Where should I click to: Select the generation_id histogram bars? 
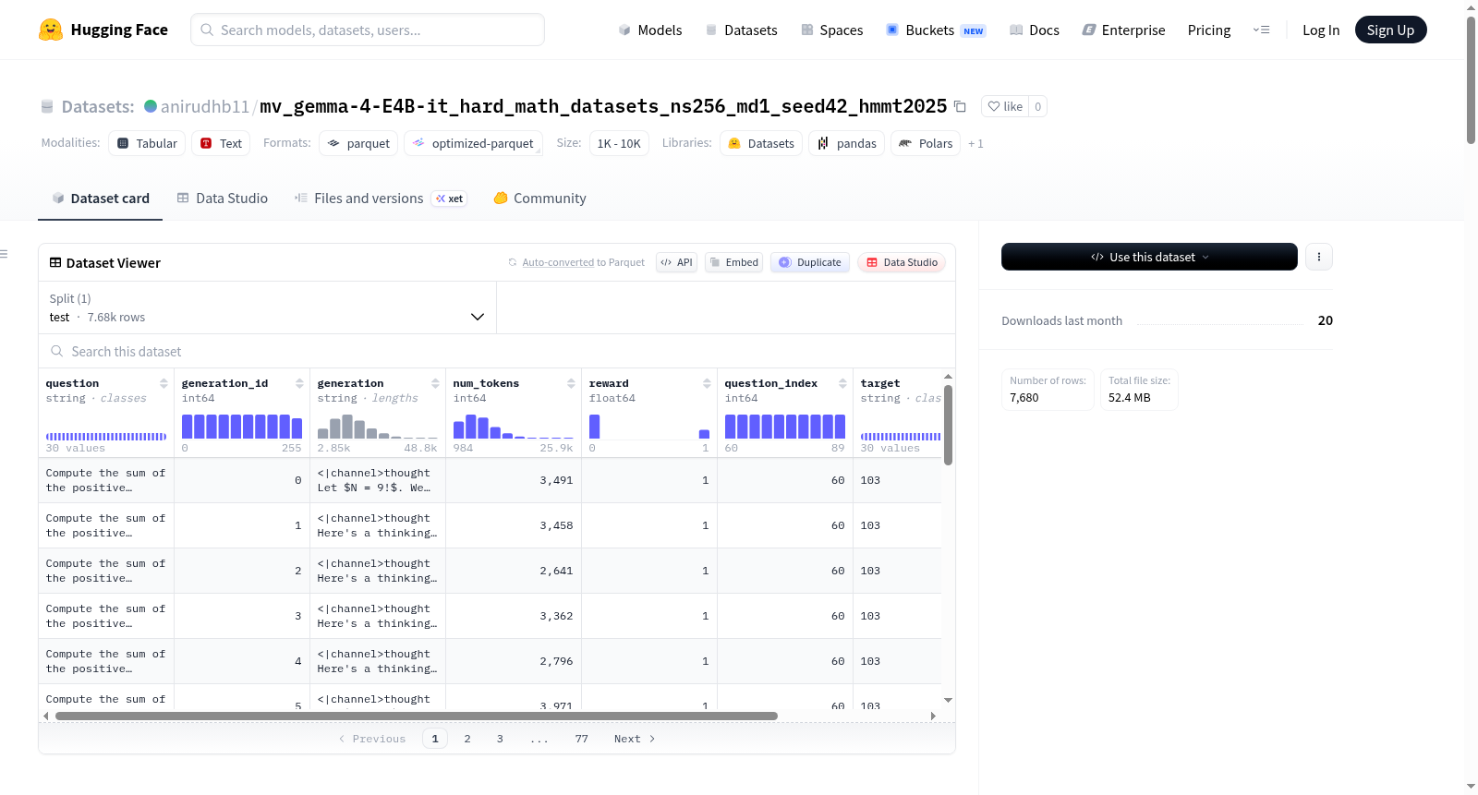pyautogui.click(x=242, y=427)
